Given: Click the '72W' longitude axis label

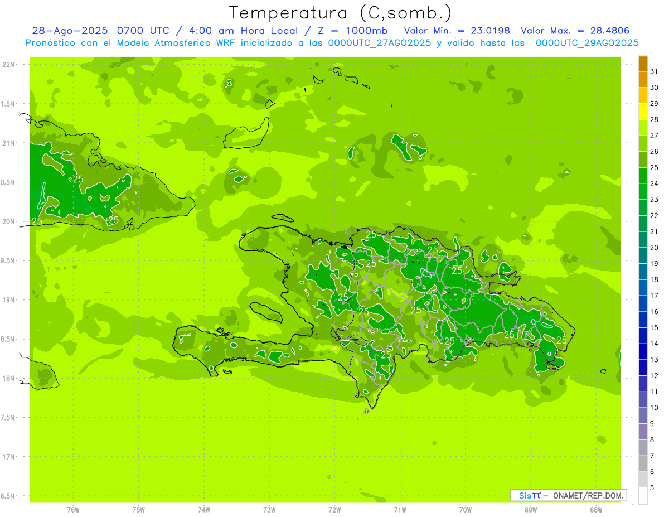Looking at the screenshot, I should pyautogui.click(x=334, y=509).
